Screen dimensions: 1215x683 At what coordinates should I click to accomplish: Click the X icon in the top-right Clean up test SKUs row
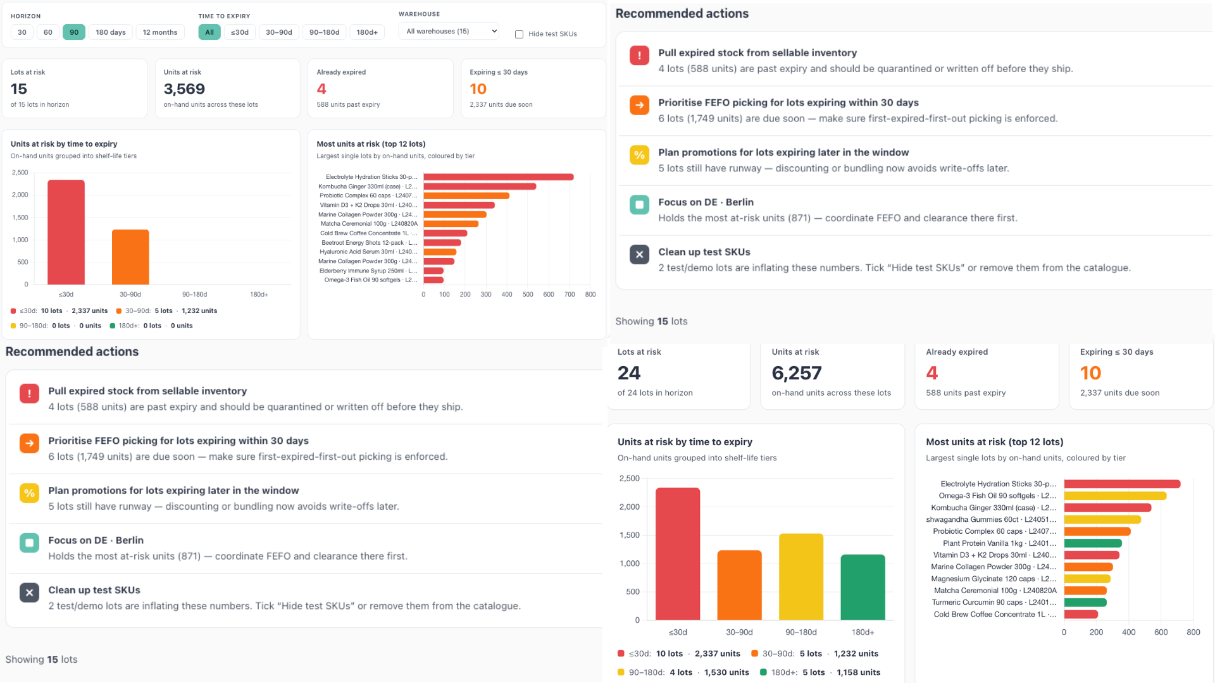[x=639, y=254]
